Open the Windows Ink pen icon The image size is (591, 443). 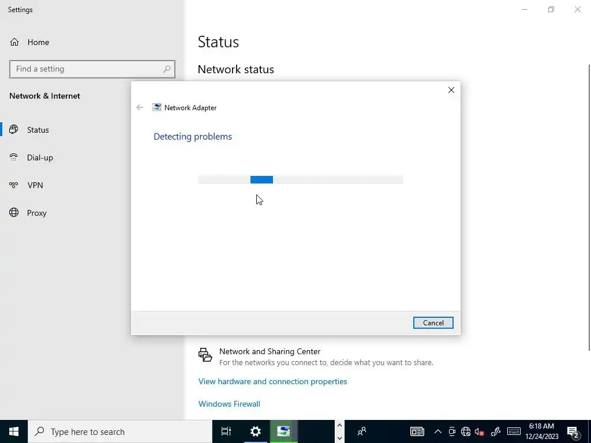tap(496, 431)
